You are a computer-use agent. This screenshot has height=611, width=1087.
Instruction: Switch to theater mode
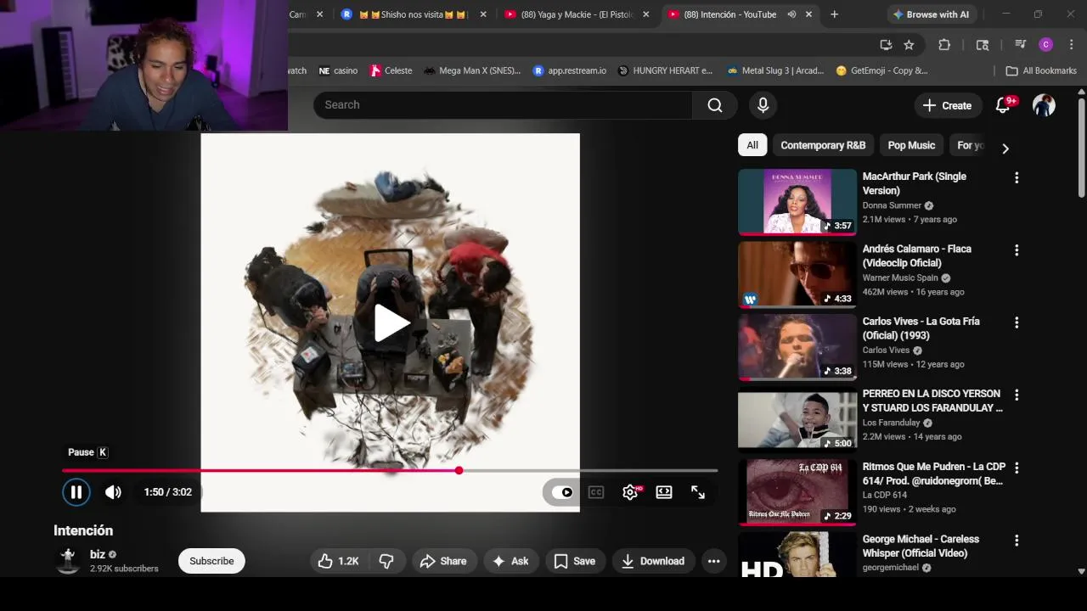tap(664, 492)
